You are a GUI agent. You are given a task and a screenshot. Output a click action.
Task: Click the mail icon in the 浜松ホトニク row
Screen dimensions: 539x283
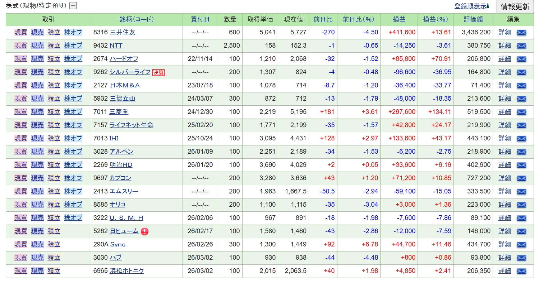point(521,271)
